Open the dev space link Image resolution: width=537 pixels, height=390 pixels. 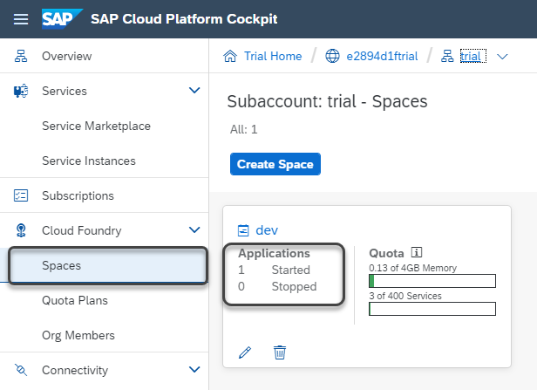point(267,230)
